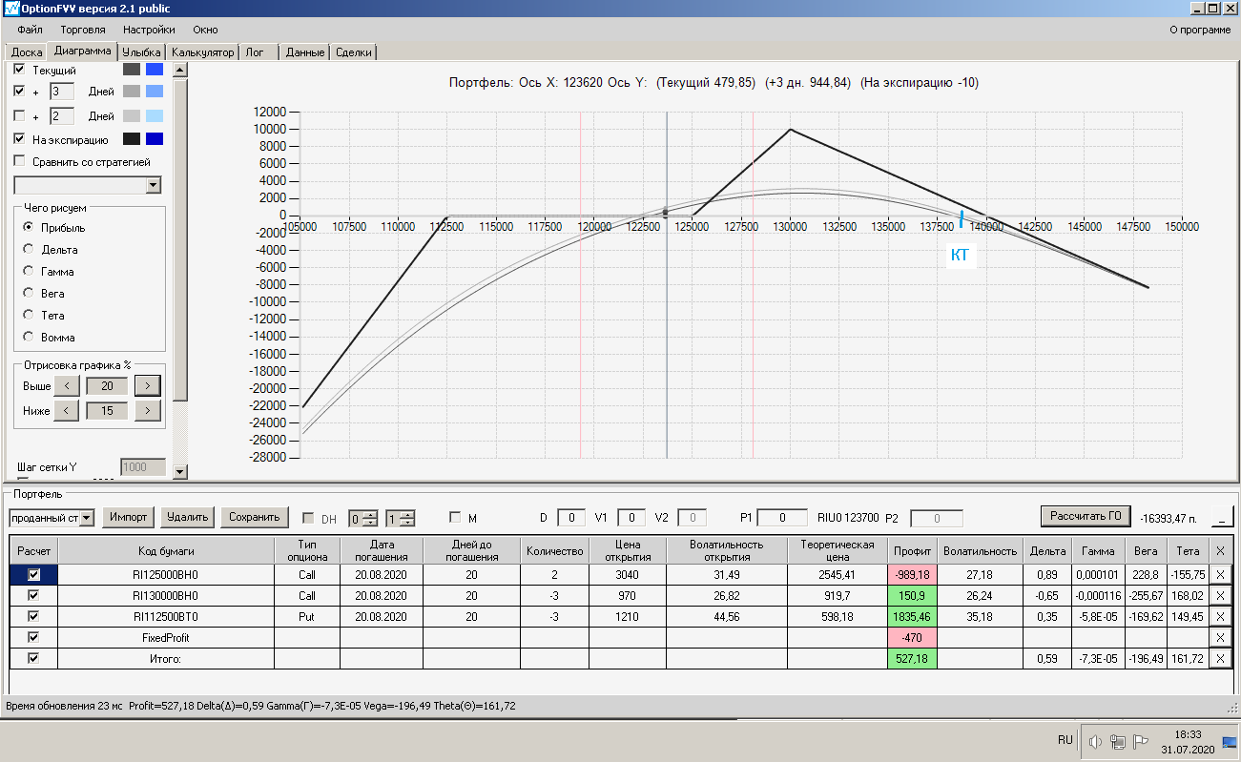Toggle the На экспирацию checkbox
The height and width of the screenshot is (762, 1241).
20,139
